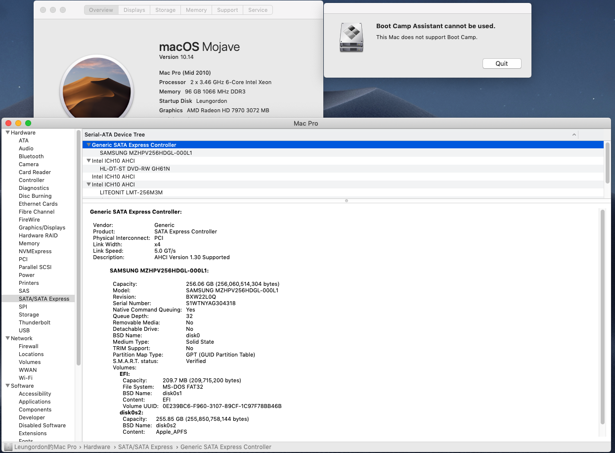
Task: Select USB in the sidebar
Action: point(24,330)
